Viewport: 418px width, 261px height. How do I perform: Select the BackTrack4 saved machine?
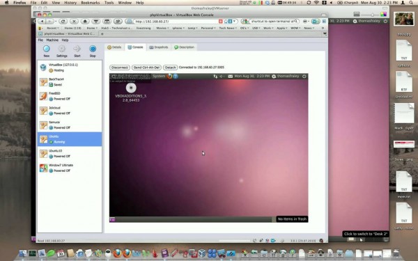[x=70, y=82]
